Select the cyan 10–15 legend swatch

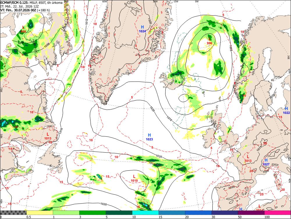pos(145,213)
